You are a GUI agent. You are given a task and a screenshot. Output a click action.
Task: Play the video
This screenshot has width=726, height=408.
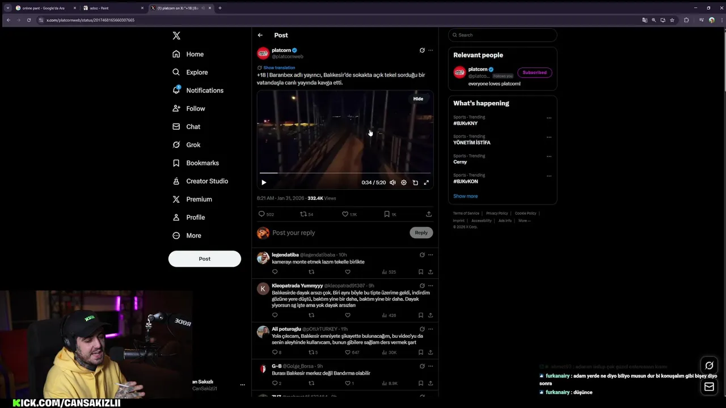(264, 182)
